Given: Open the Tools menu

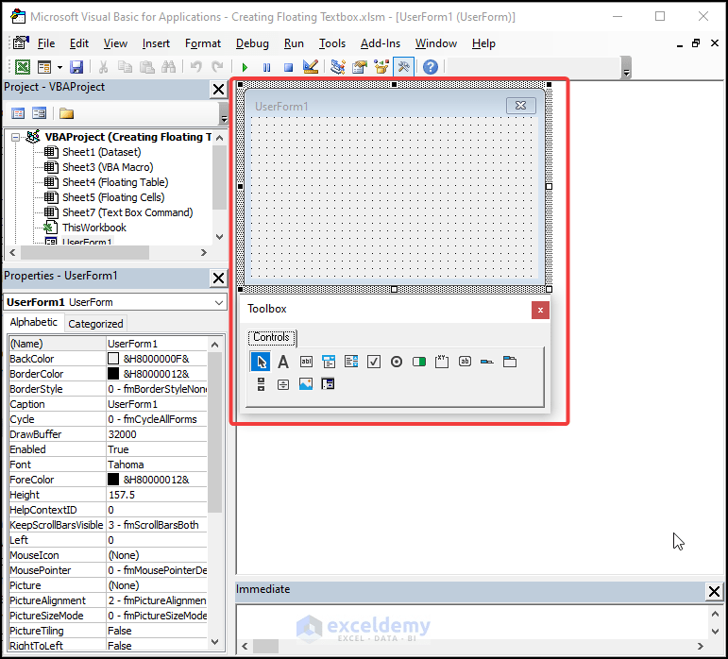Looking at the screenshot, I should (332, 43).
